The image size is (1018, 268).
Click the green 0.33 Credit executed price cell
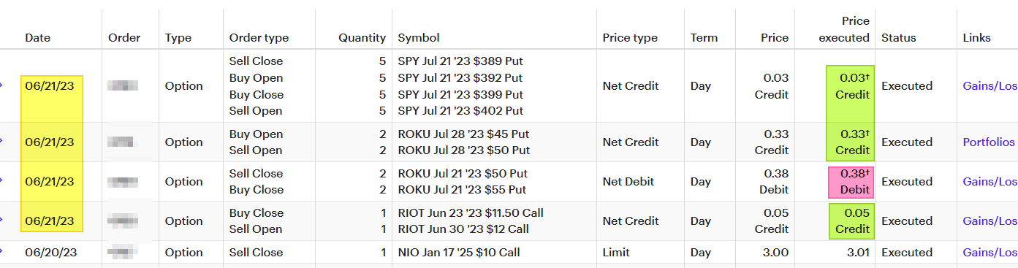pos(850,142)
